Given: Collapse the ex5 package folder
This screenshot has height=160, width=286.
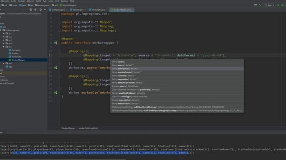Looking at the screenshot, I should click(x=4, y=47).
